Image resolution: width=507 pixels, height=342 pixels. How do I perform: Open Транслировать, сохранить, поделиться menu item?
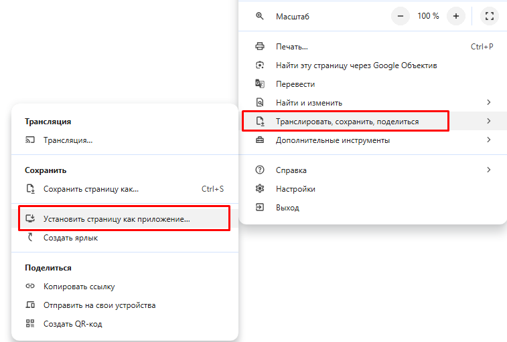pos(347,122)
